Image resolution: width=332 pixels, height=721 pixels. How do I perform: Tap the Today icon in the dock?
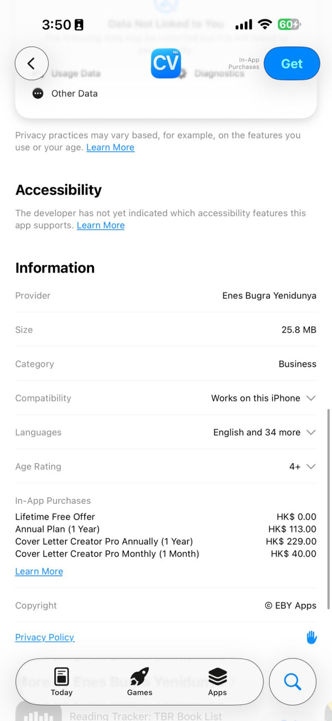tap(62, 676)
